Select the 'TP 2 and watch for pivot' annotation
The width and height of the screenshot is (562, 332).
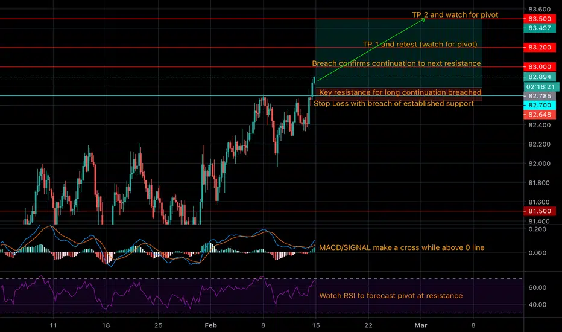coord(455,14)
